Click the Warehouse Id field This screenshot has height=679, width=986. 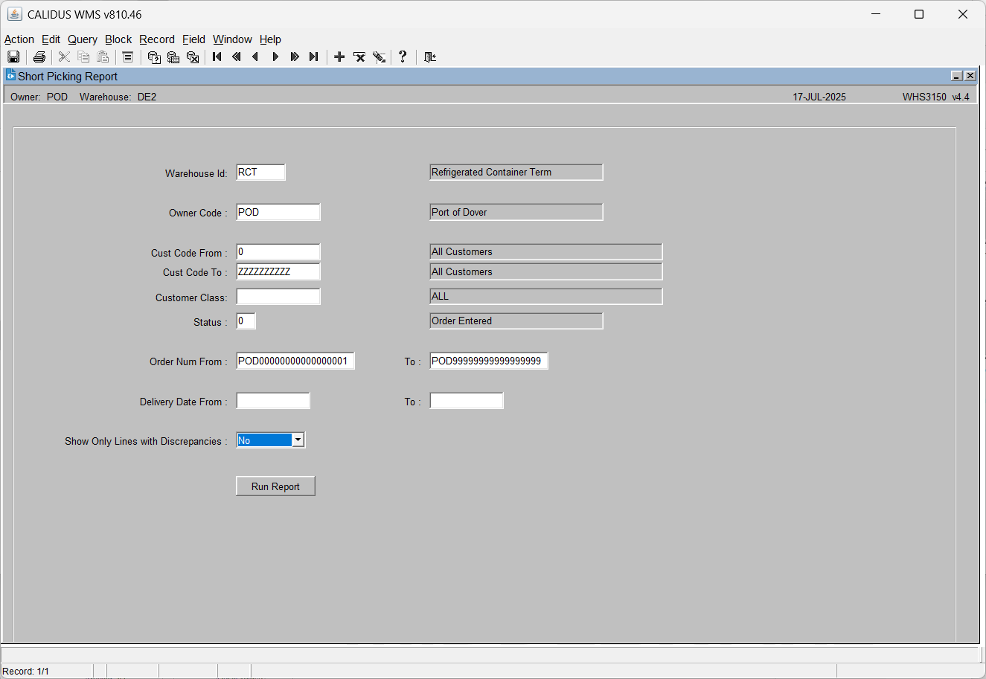click(x=260, y=173)
